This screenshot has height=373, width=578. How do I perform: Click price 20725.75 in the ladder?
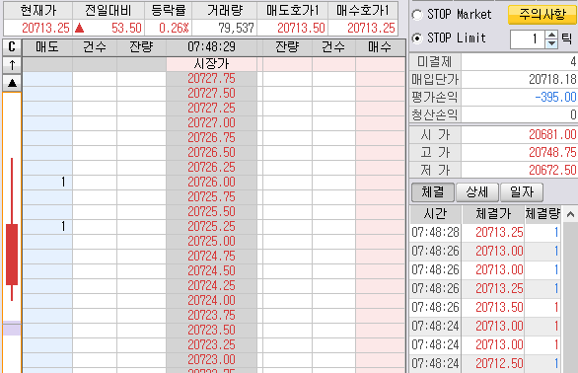pos(211,196)
